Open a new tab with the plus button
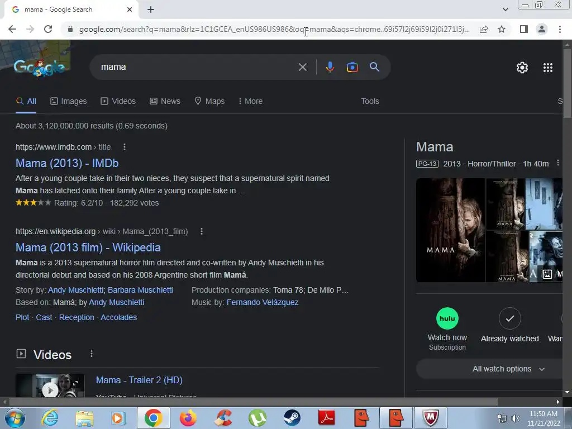This screenshot has height=429, width=572. click(151, 9)
